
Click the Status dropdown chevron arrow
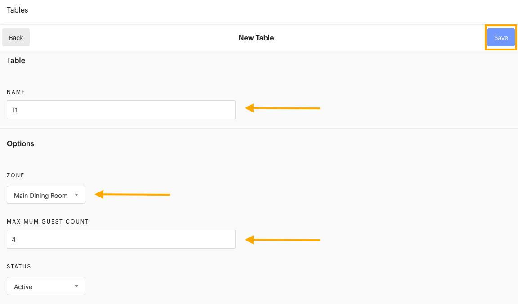click(x=76, y=286)
